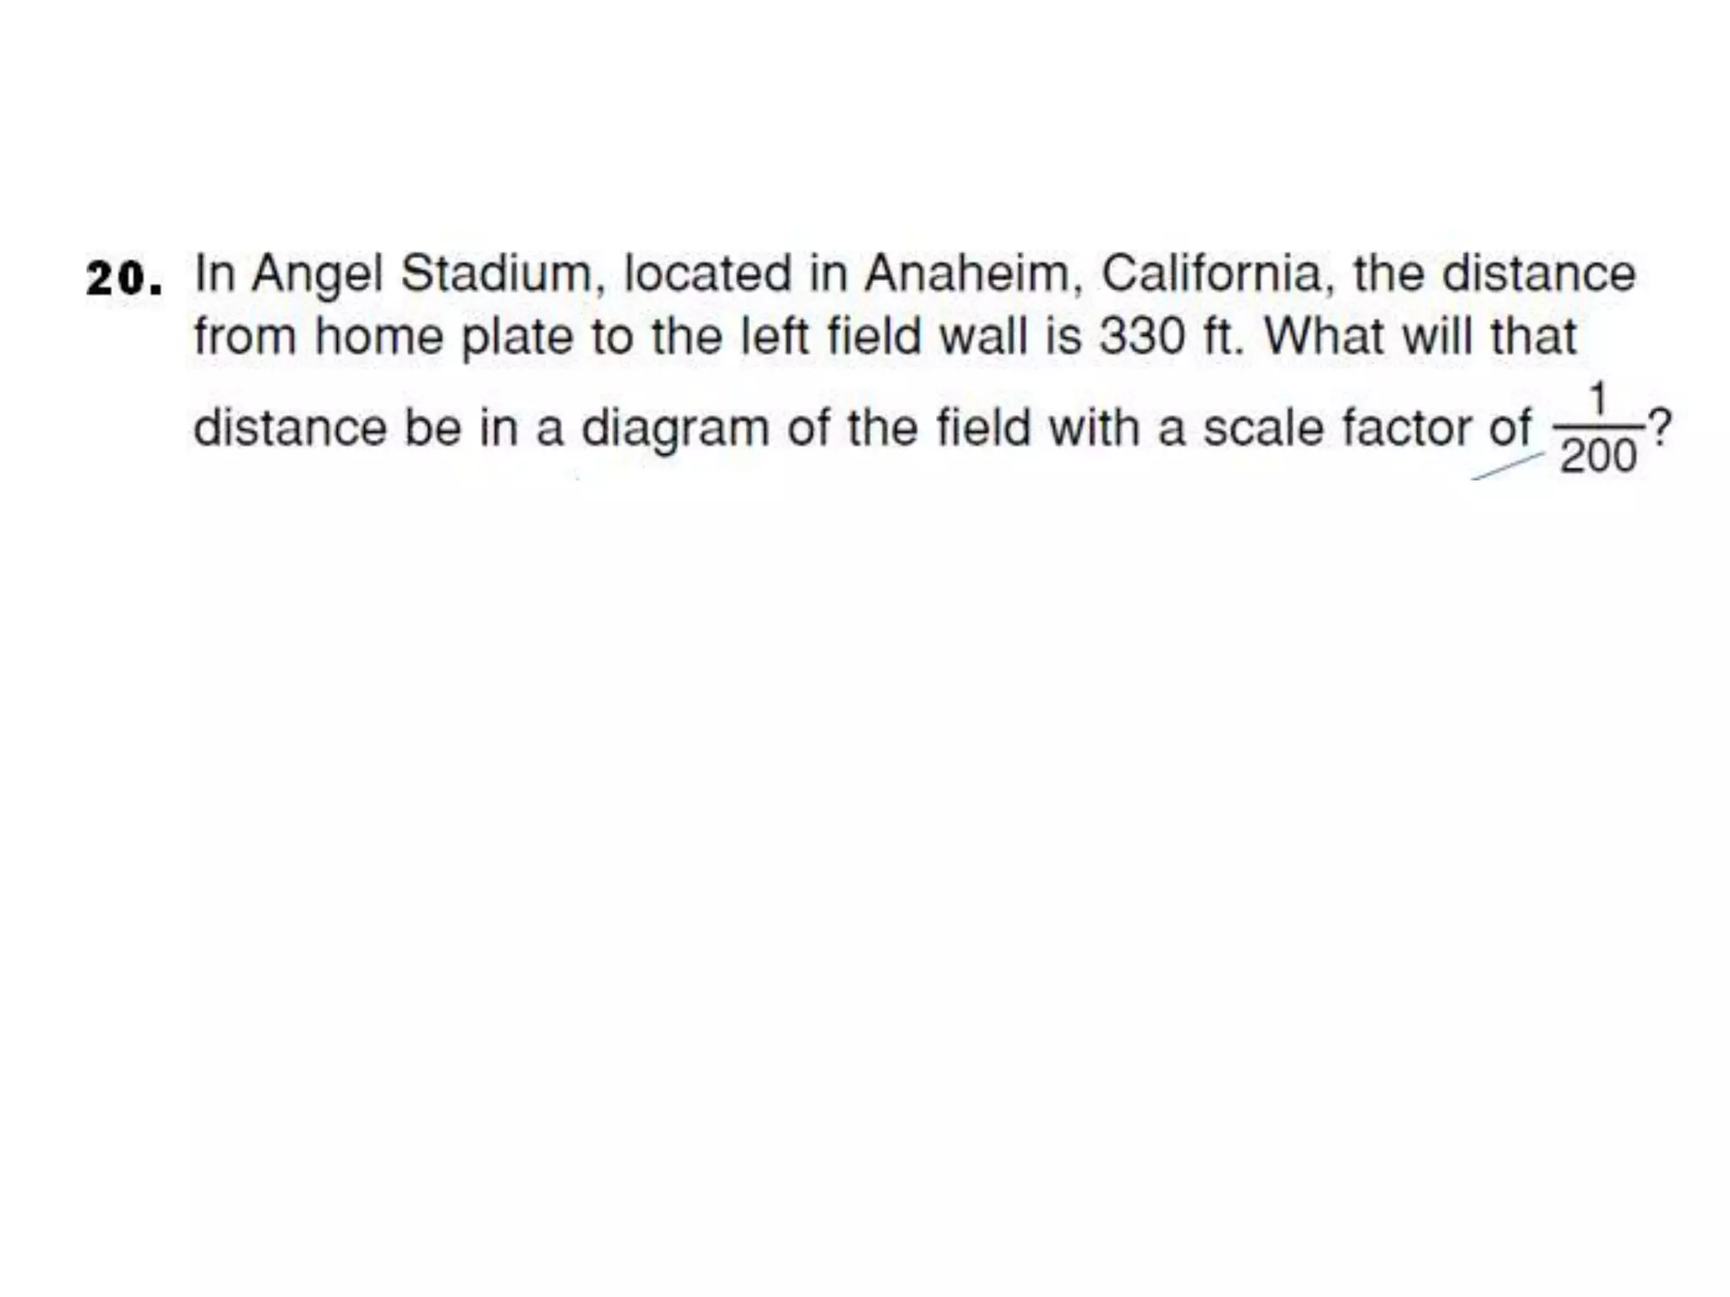This screenshot has width=1730, height=1297.
Task: Click the fraction numerator 1
Action: (x=1597, y=399)
